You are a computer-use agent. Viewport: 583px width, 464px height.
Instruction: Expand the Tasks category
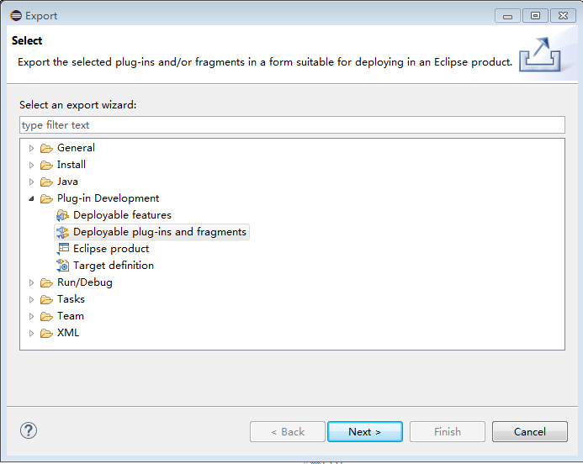pos(32,299)
